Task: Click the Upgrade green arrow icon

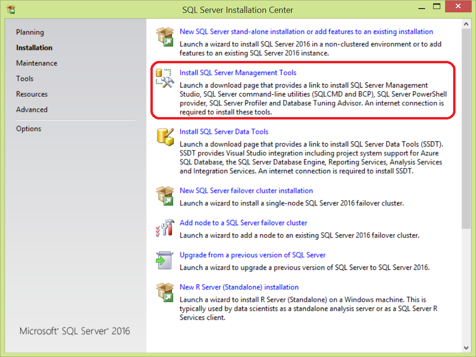Action: 165,260
